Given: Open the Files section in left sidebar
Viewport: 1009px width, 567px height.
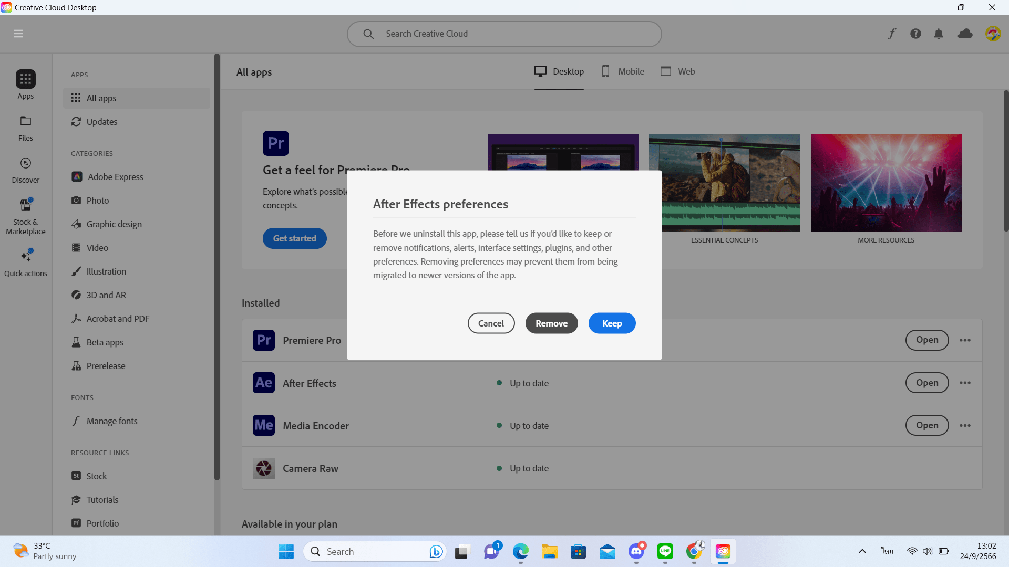Looking at the screenshot, I should (25, 128).
